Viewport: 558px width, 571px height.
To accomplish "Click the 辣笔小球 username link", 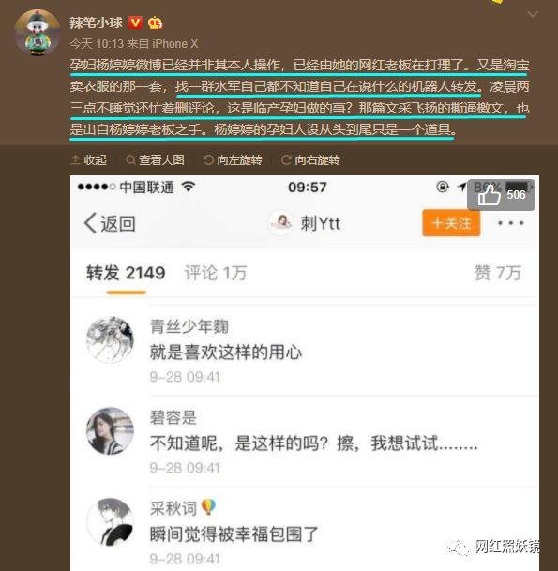I will [x=97, y=23].
